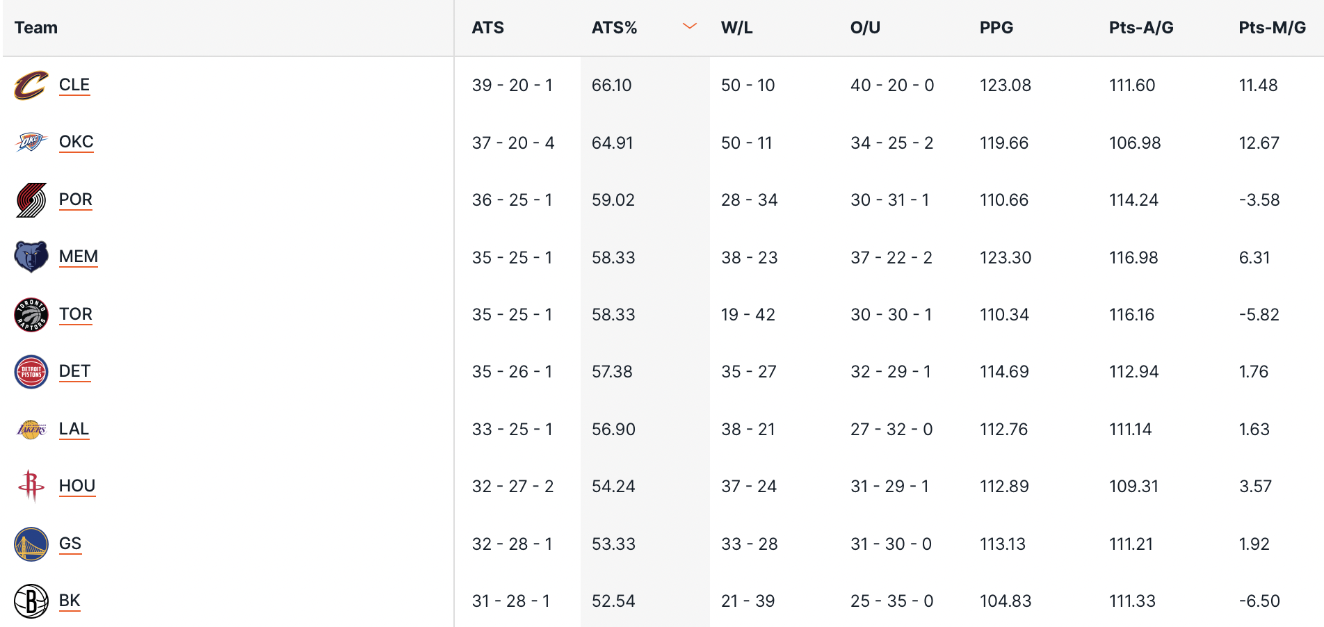Click the Memphis Grizzlies bear logo

[x=31, y=257]
